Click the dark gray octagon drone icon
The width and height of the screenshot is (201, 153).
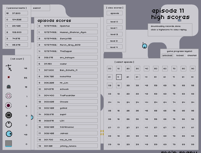click(9, 115)
